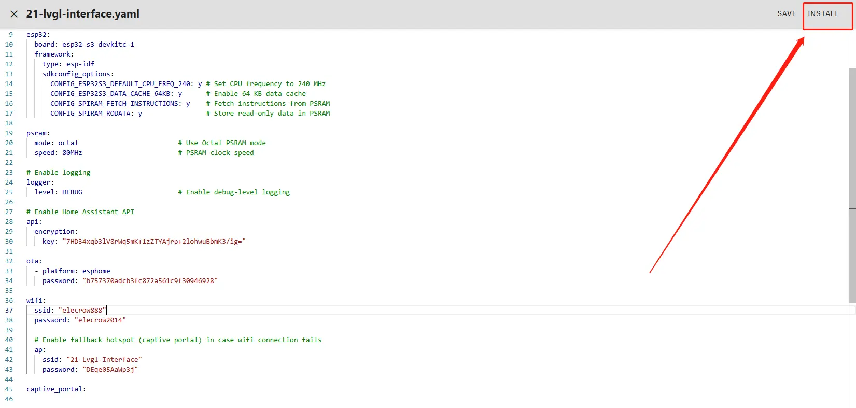This screenshot has height=408, width=856.
Task: Click the SAVE button
Action: click(787, 14)
